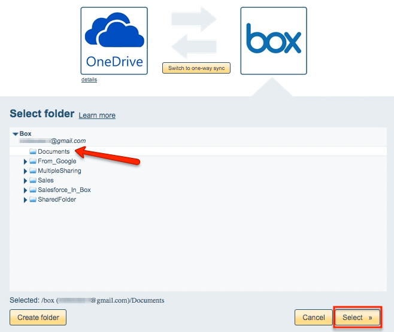Click the @gmail.com account label
Screen dimensions: 394x332
[53, 141]
